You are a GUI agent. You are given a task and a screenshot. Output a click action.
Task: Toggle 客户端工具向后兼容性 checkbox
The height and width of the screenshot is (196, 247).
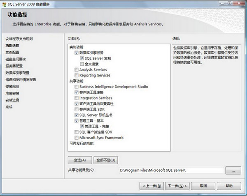point(77,104)
